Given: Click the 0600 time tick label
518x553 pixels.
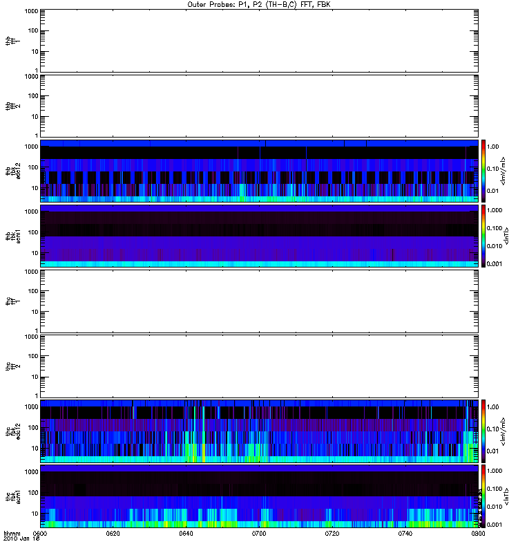Looking at the screenshot, I should 40,534.
